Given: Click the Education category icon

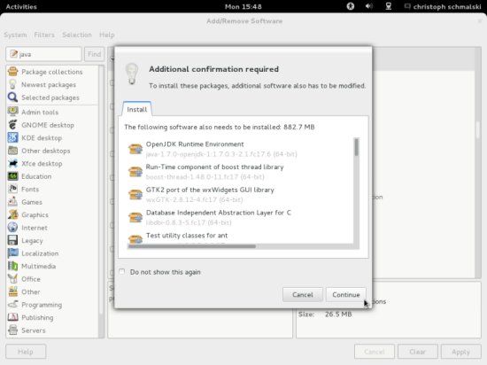Looking at the screenshot, I should tap(12, 176).
